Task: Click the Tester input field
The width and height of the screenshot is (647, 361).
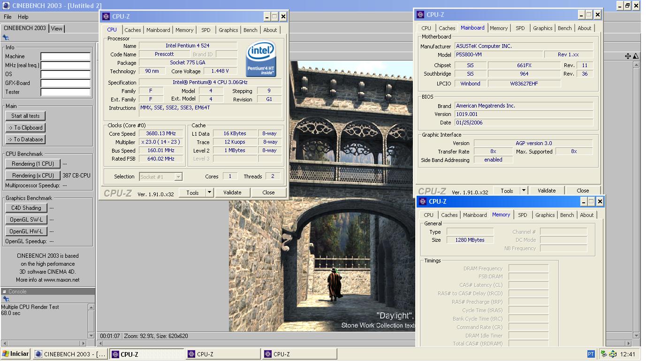Action: (65, 92)
